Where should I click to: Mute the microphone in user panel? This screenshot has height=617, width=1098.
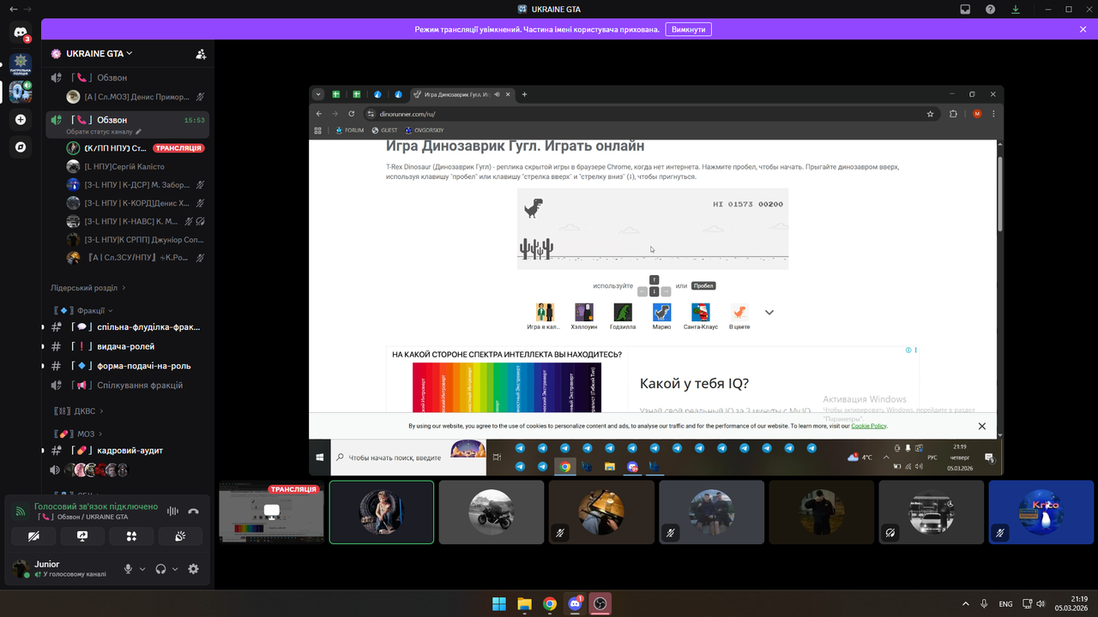129,569
